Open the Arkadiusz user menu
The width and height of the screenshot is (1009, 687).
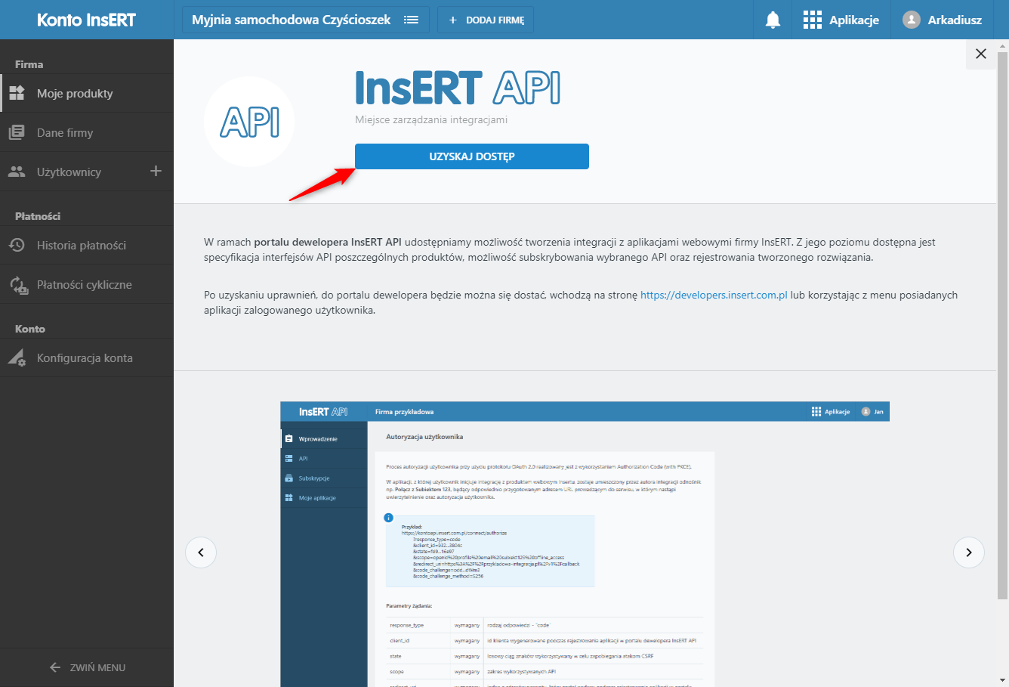point(943,20)
